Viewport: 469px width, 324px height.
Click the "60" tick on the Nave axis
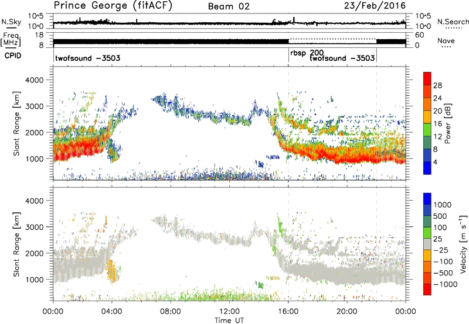[x=419, y=35]
